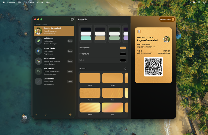
Task: Open the File menu
Action: click(x=19, y=2)
